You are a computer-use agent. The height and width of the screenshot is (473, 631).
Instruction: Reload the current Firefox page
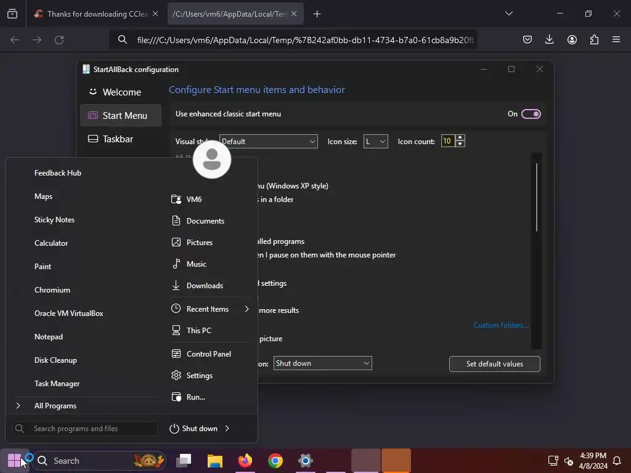pos(59,40)
